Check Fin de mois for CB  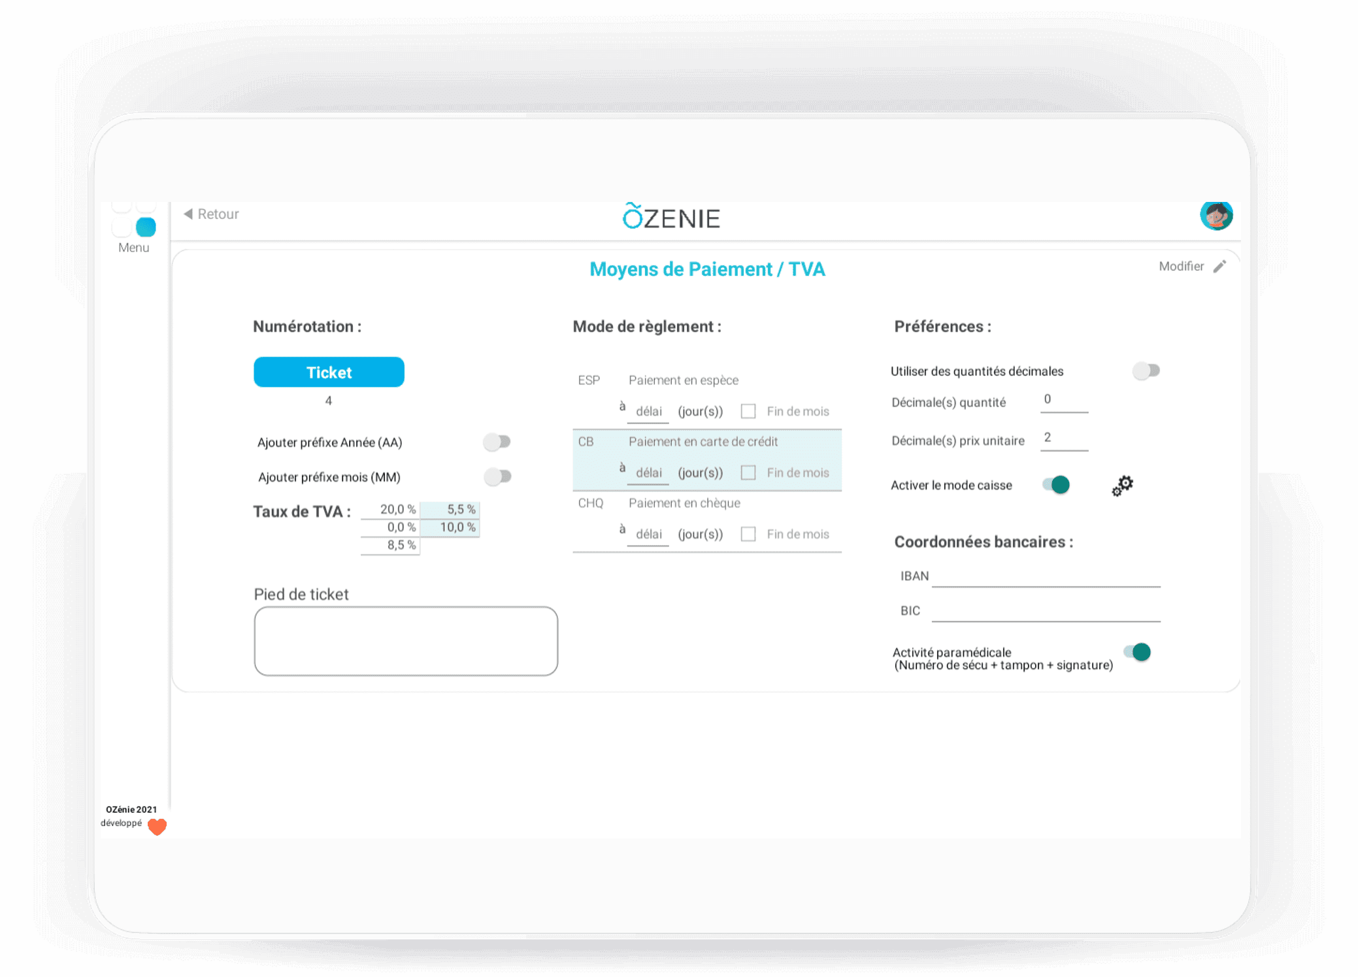pyautogui.click(x=748, y=472)
